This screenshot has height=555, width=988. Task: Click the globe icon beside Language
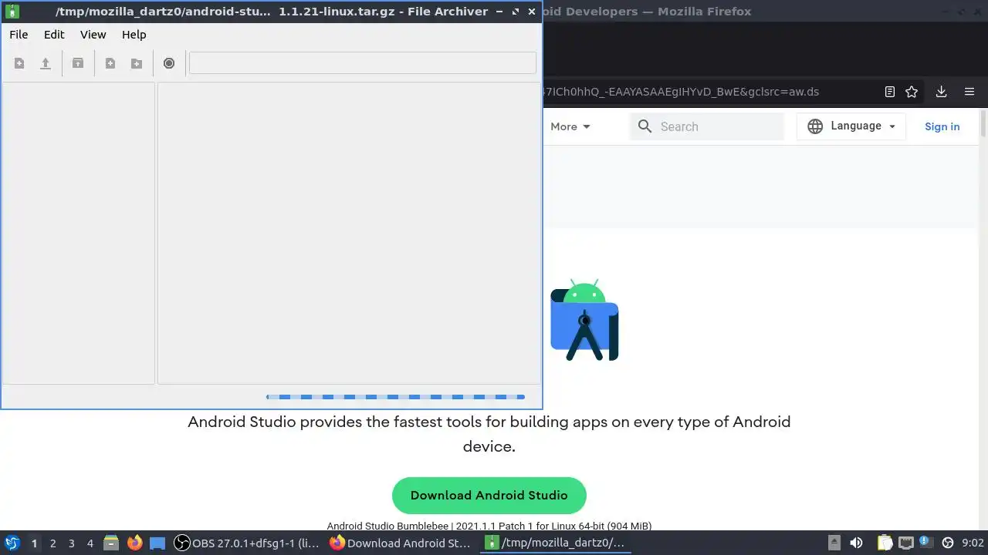(x=815, y=126)
